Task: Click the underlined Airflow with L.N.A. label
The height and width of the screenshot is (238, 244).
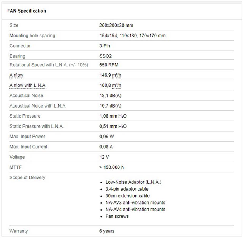Action: (x=28, y=85)
